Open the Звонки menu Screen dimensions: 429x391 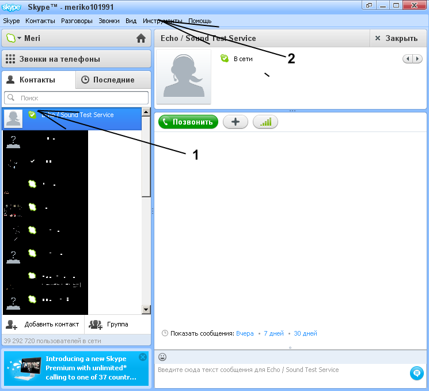point(109,21)
